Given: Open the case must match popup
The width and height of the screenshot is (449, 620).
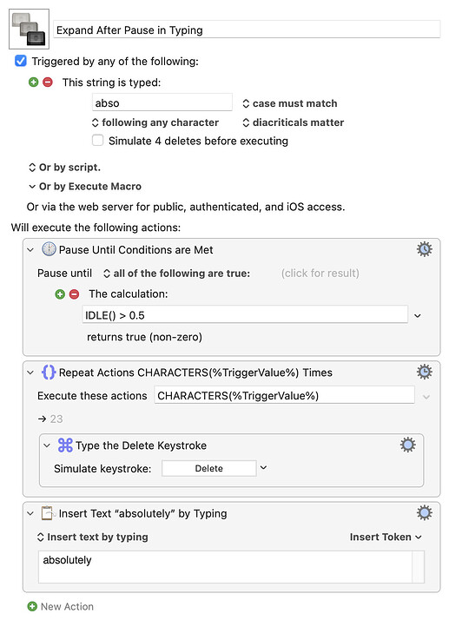Looking at the screenshot, I should coord(290,103).
